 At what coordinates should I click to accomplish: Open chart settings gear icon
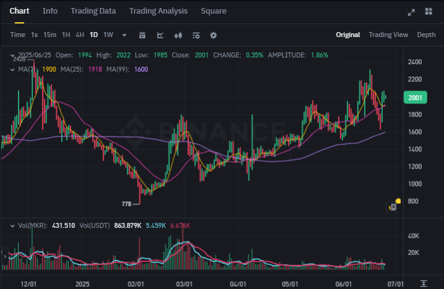pos(213,35)
